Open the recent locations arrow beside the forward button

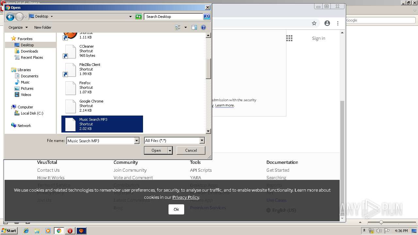click(x=25, y=17)
